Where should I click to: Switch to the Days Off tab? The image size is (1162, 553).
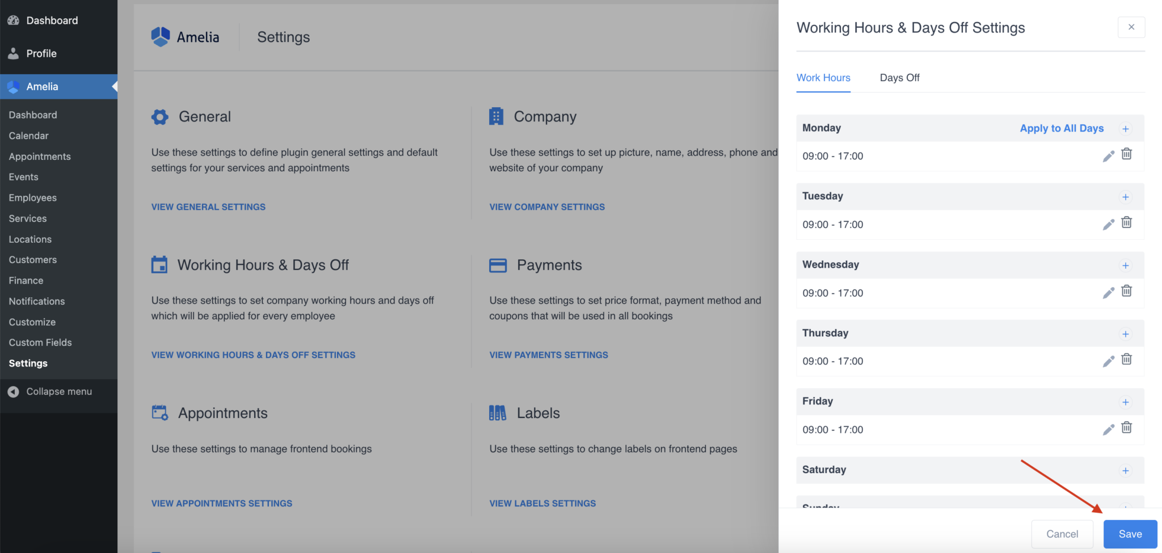tap(899, 78)
